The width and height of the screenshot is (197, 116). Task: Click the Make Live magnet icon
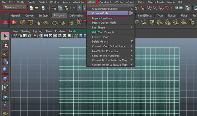point(167,8)
